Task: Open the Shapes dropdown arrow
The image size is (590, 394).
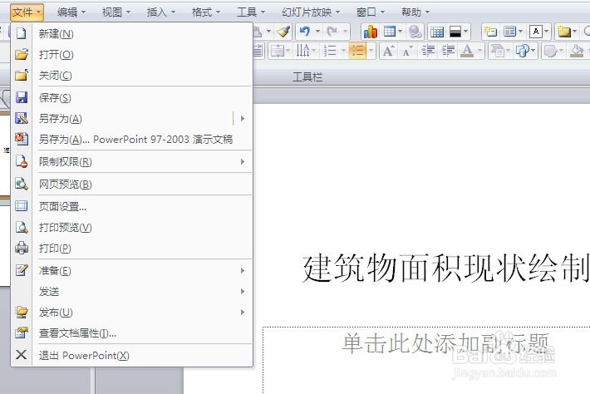Action: click(x=533, y=51)
